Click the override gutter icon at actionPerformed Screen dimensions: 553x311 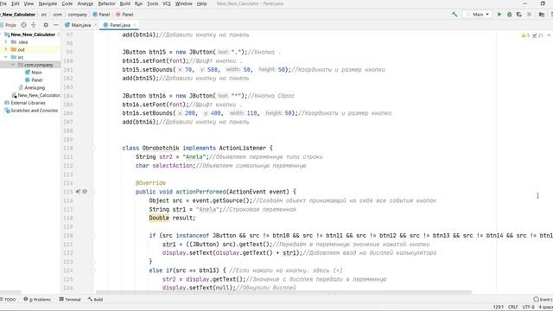(78, 192)
